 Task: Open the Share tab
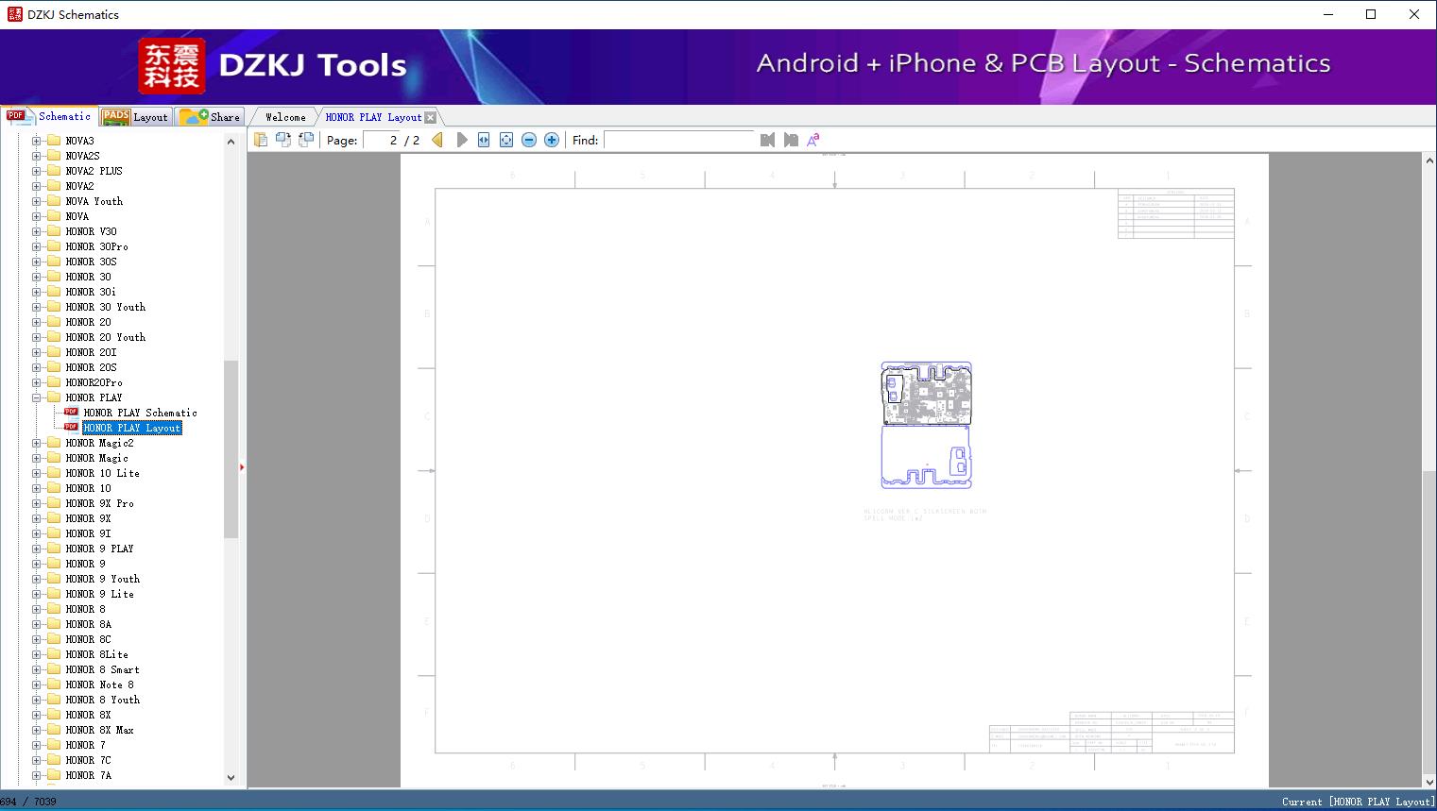point(210,117)
